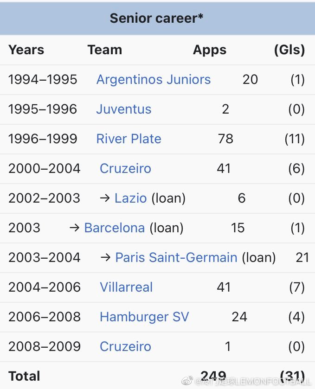Screen dimensions: 315x389
Task: Follow the Hamburger SV link
Action: click(144, 317)
